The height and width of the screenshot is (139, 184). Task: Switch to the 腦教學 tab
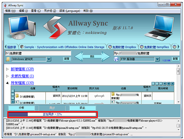[12, 47]
